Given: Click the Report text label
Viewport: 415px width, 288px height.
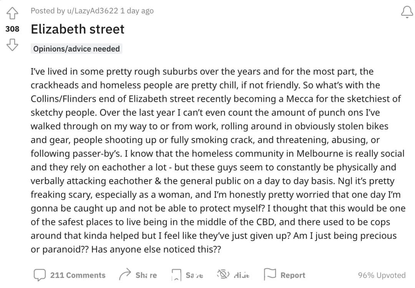Looking at the screenshot, I should [293, 275].
